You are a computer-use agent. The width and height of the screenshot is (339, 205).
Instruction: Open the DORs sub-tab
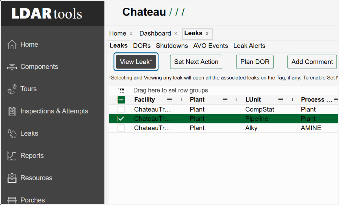pos(142,46)
